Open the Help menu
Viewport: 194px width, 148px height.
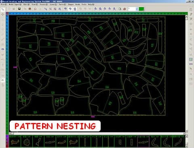coord(91,4)
